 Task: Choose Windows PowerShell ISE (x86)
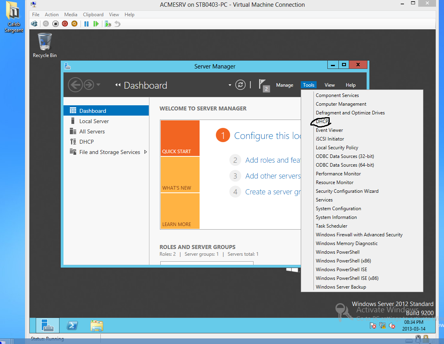347,278
